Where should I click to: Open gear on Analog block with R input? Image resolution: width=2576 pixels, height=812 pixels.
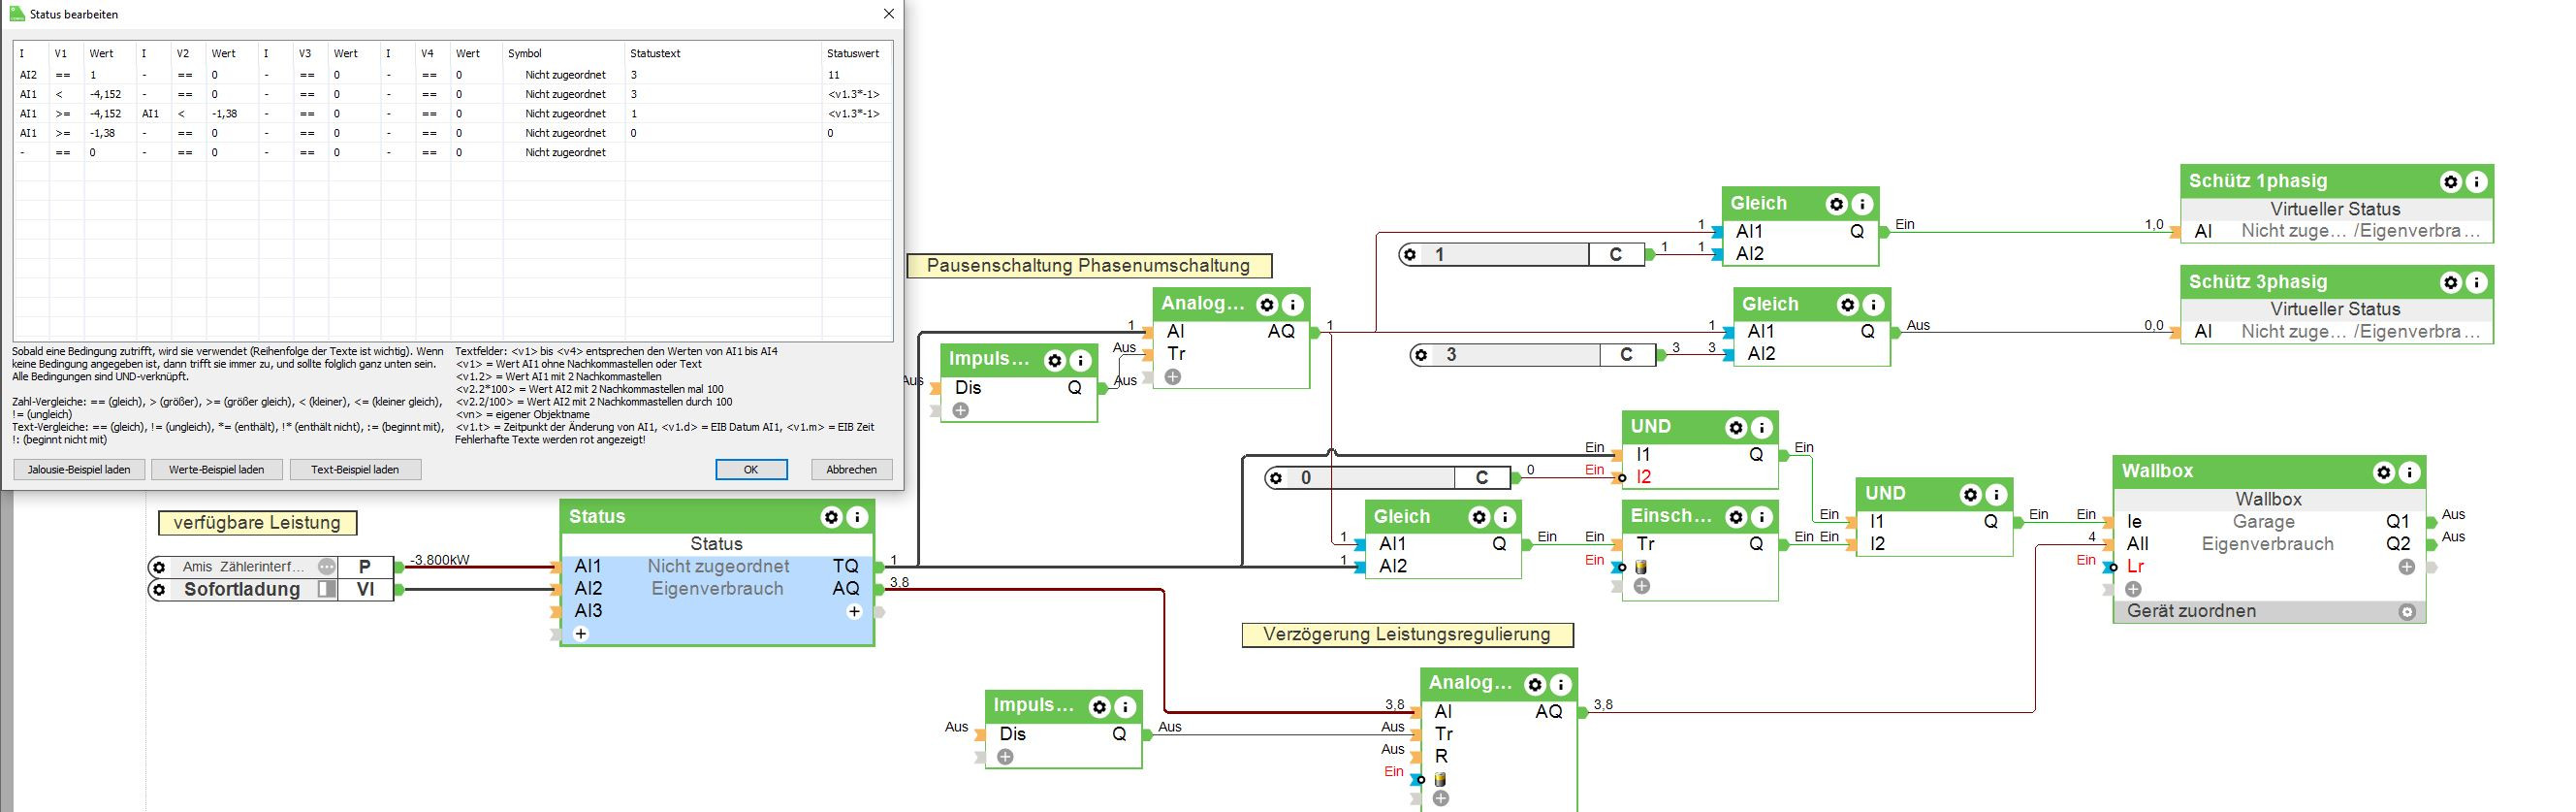pos(1535,684)
